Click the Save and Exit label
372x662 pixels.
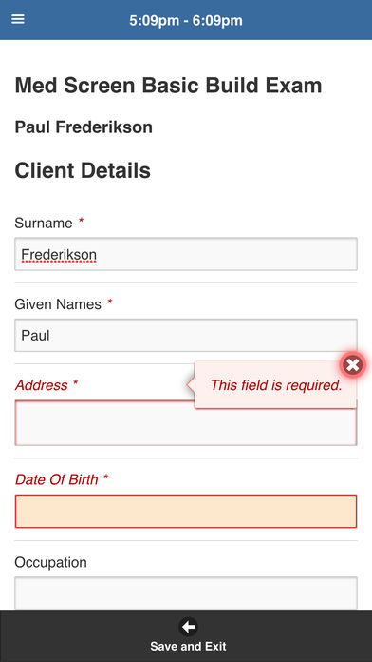188,647
